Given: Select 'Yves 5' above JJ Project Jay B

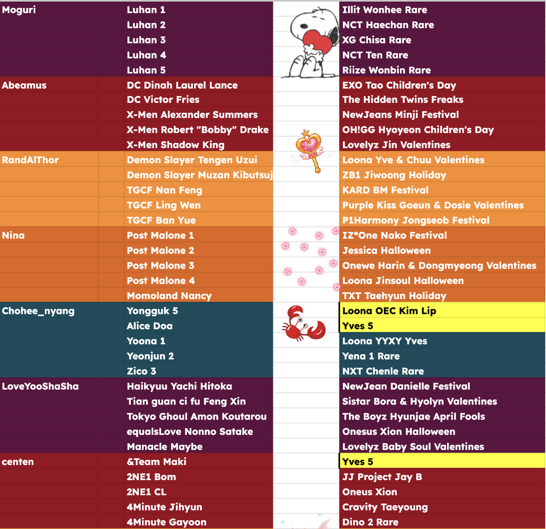Looking at the screenshot, I should coord(442,461).
